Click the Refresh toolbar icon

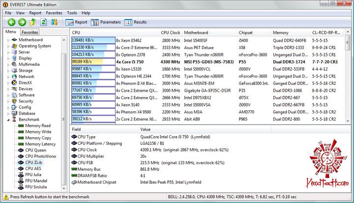pyautogui.click(x=44, y=22)
